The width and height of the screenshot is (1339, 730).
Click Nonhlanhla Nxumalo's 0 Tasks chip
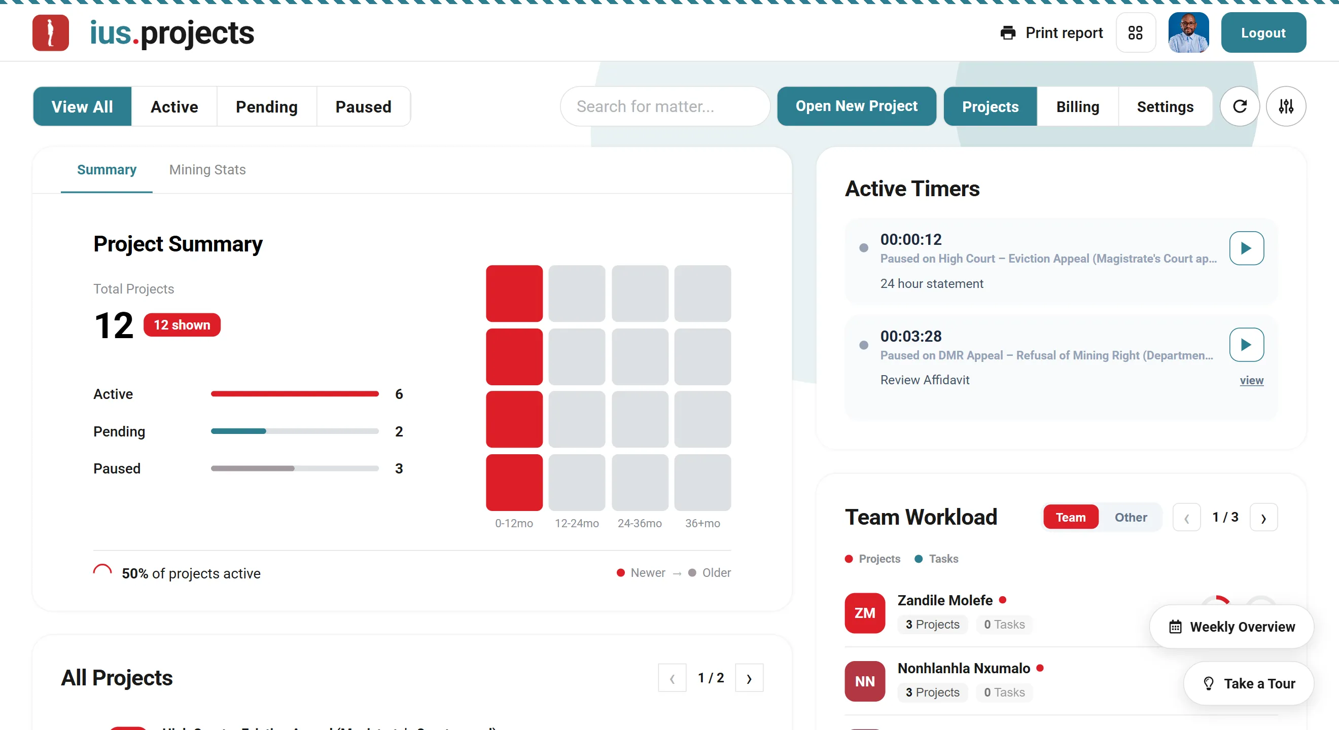[1004, 692]
